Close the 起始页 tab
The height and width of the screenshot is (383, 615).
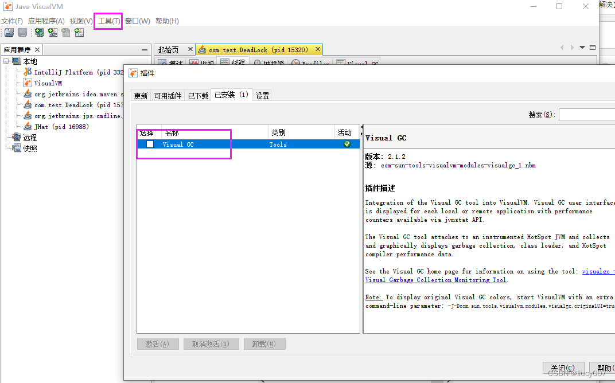190,49
